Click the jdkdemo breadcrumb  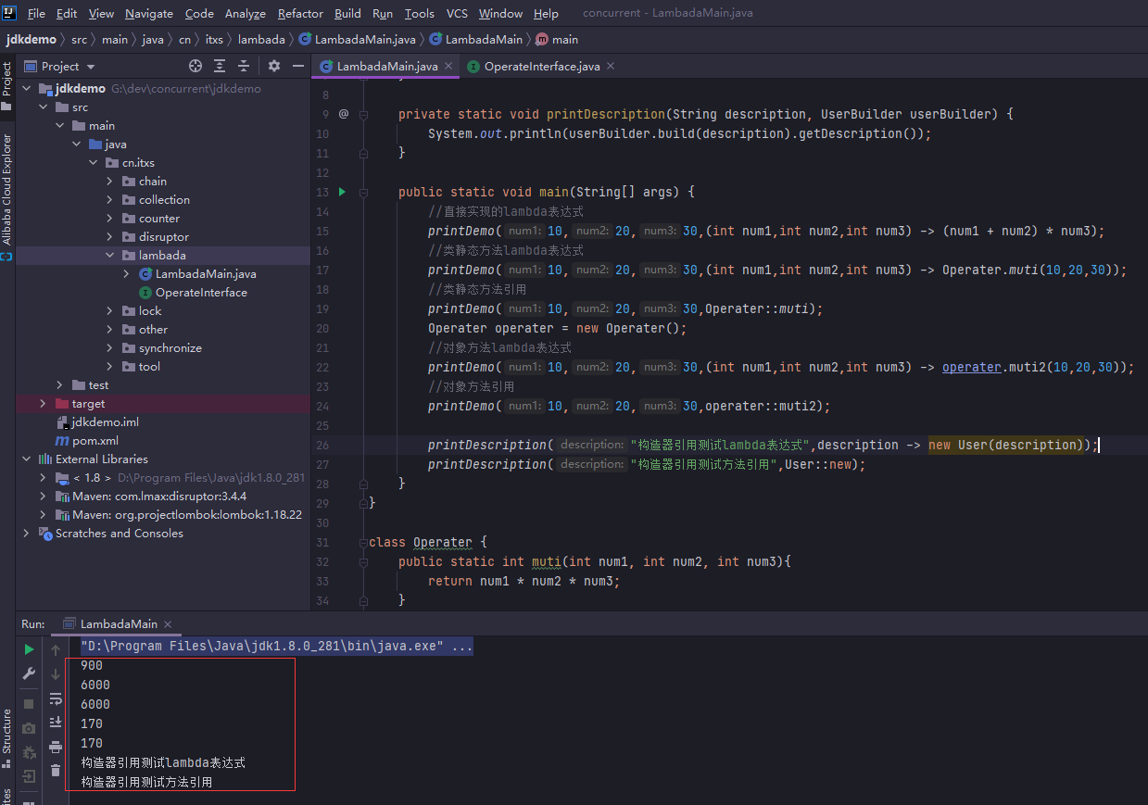tap(31, 40)
